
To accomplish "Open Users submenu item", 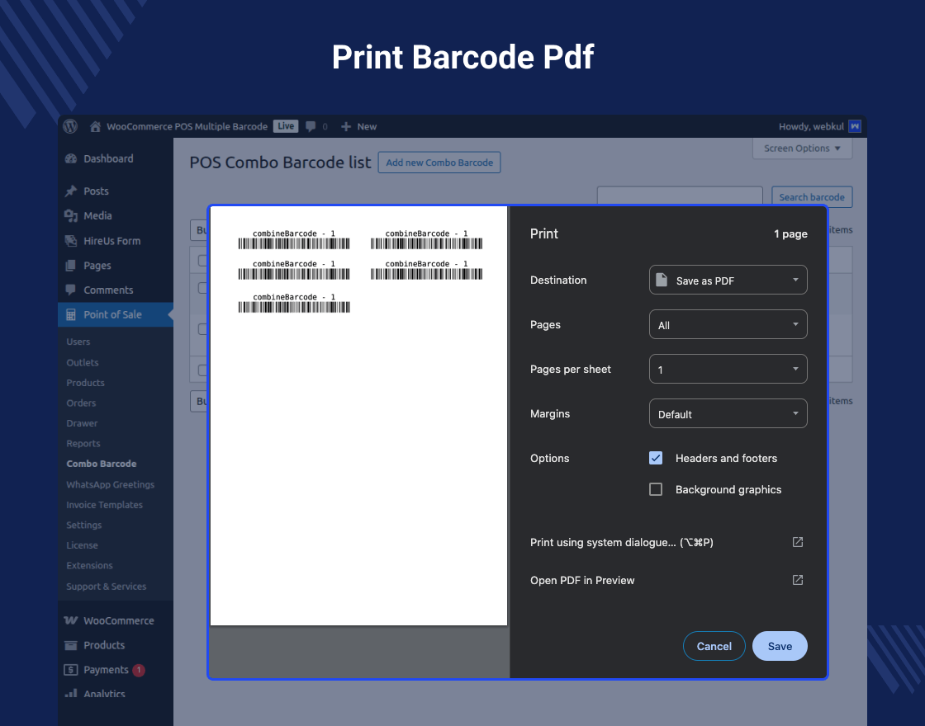I will [78, 342].
